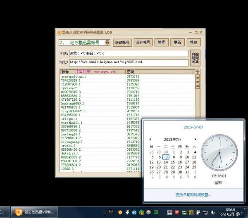Select day 31 in the calendar
Image resolution: width=248 pixels, height=218 pixels.
click(187, 172)
